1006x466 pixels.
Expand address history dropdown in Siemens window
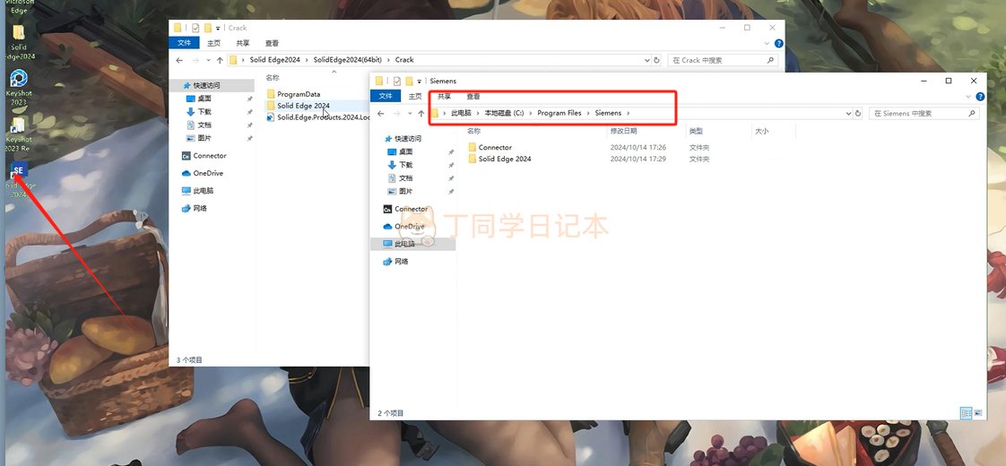tap(847, 113)
